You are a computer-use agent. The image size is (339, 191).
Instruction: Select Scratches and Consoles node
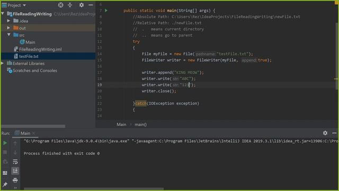point(35,71)
